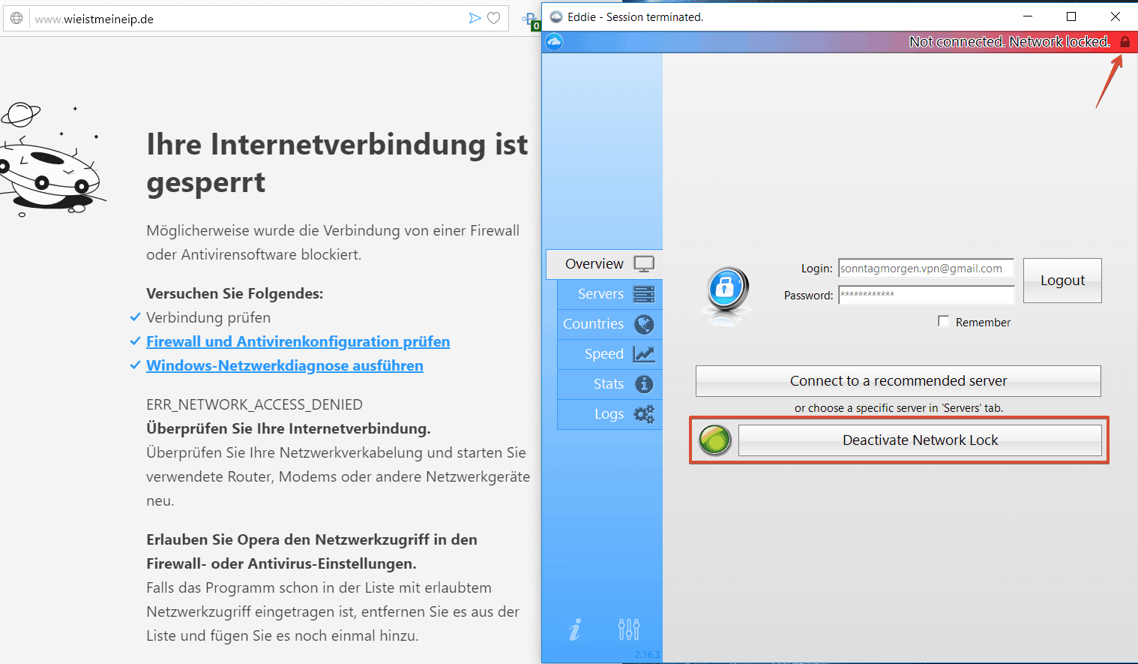Close the Eddie window
The width and height of the screenshot is (1138, 664).
pos(1116,17)
